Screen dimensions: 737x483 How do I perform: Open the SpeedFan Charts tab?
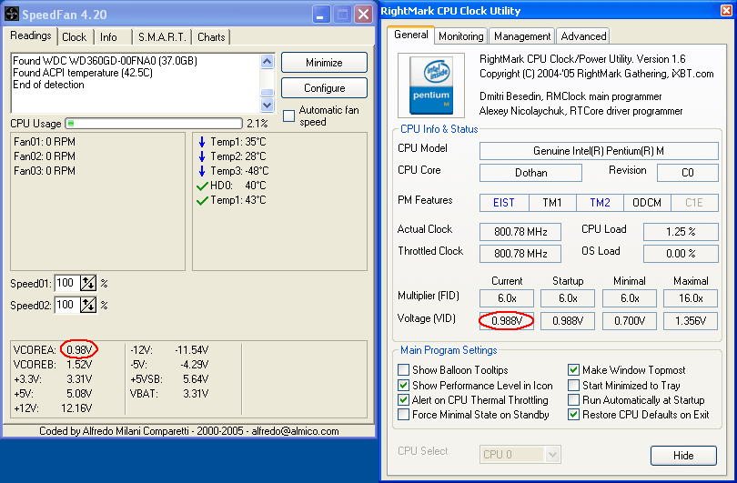211,37
